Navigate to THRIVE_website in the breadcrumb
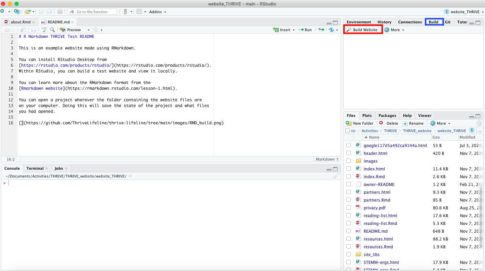The image size is (485, 271). [417, 131]
